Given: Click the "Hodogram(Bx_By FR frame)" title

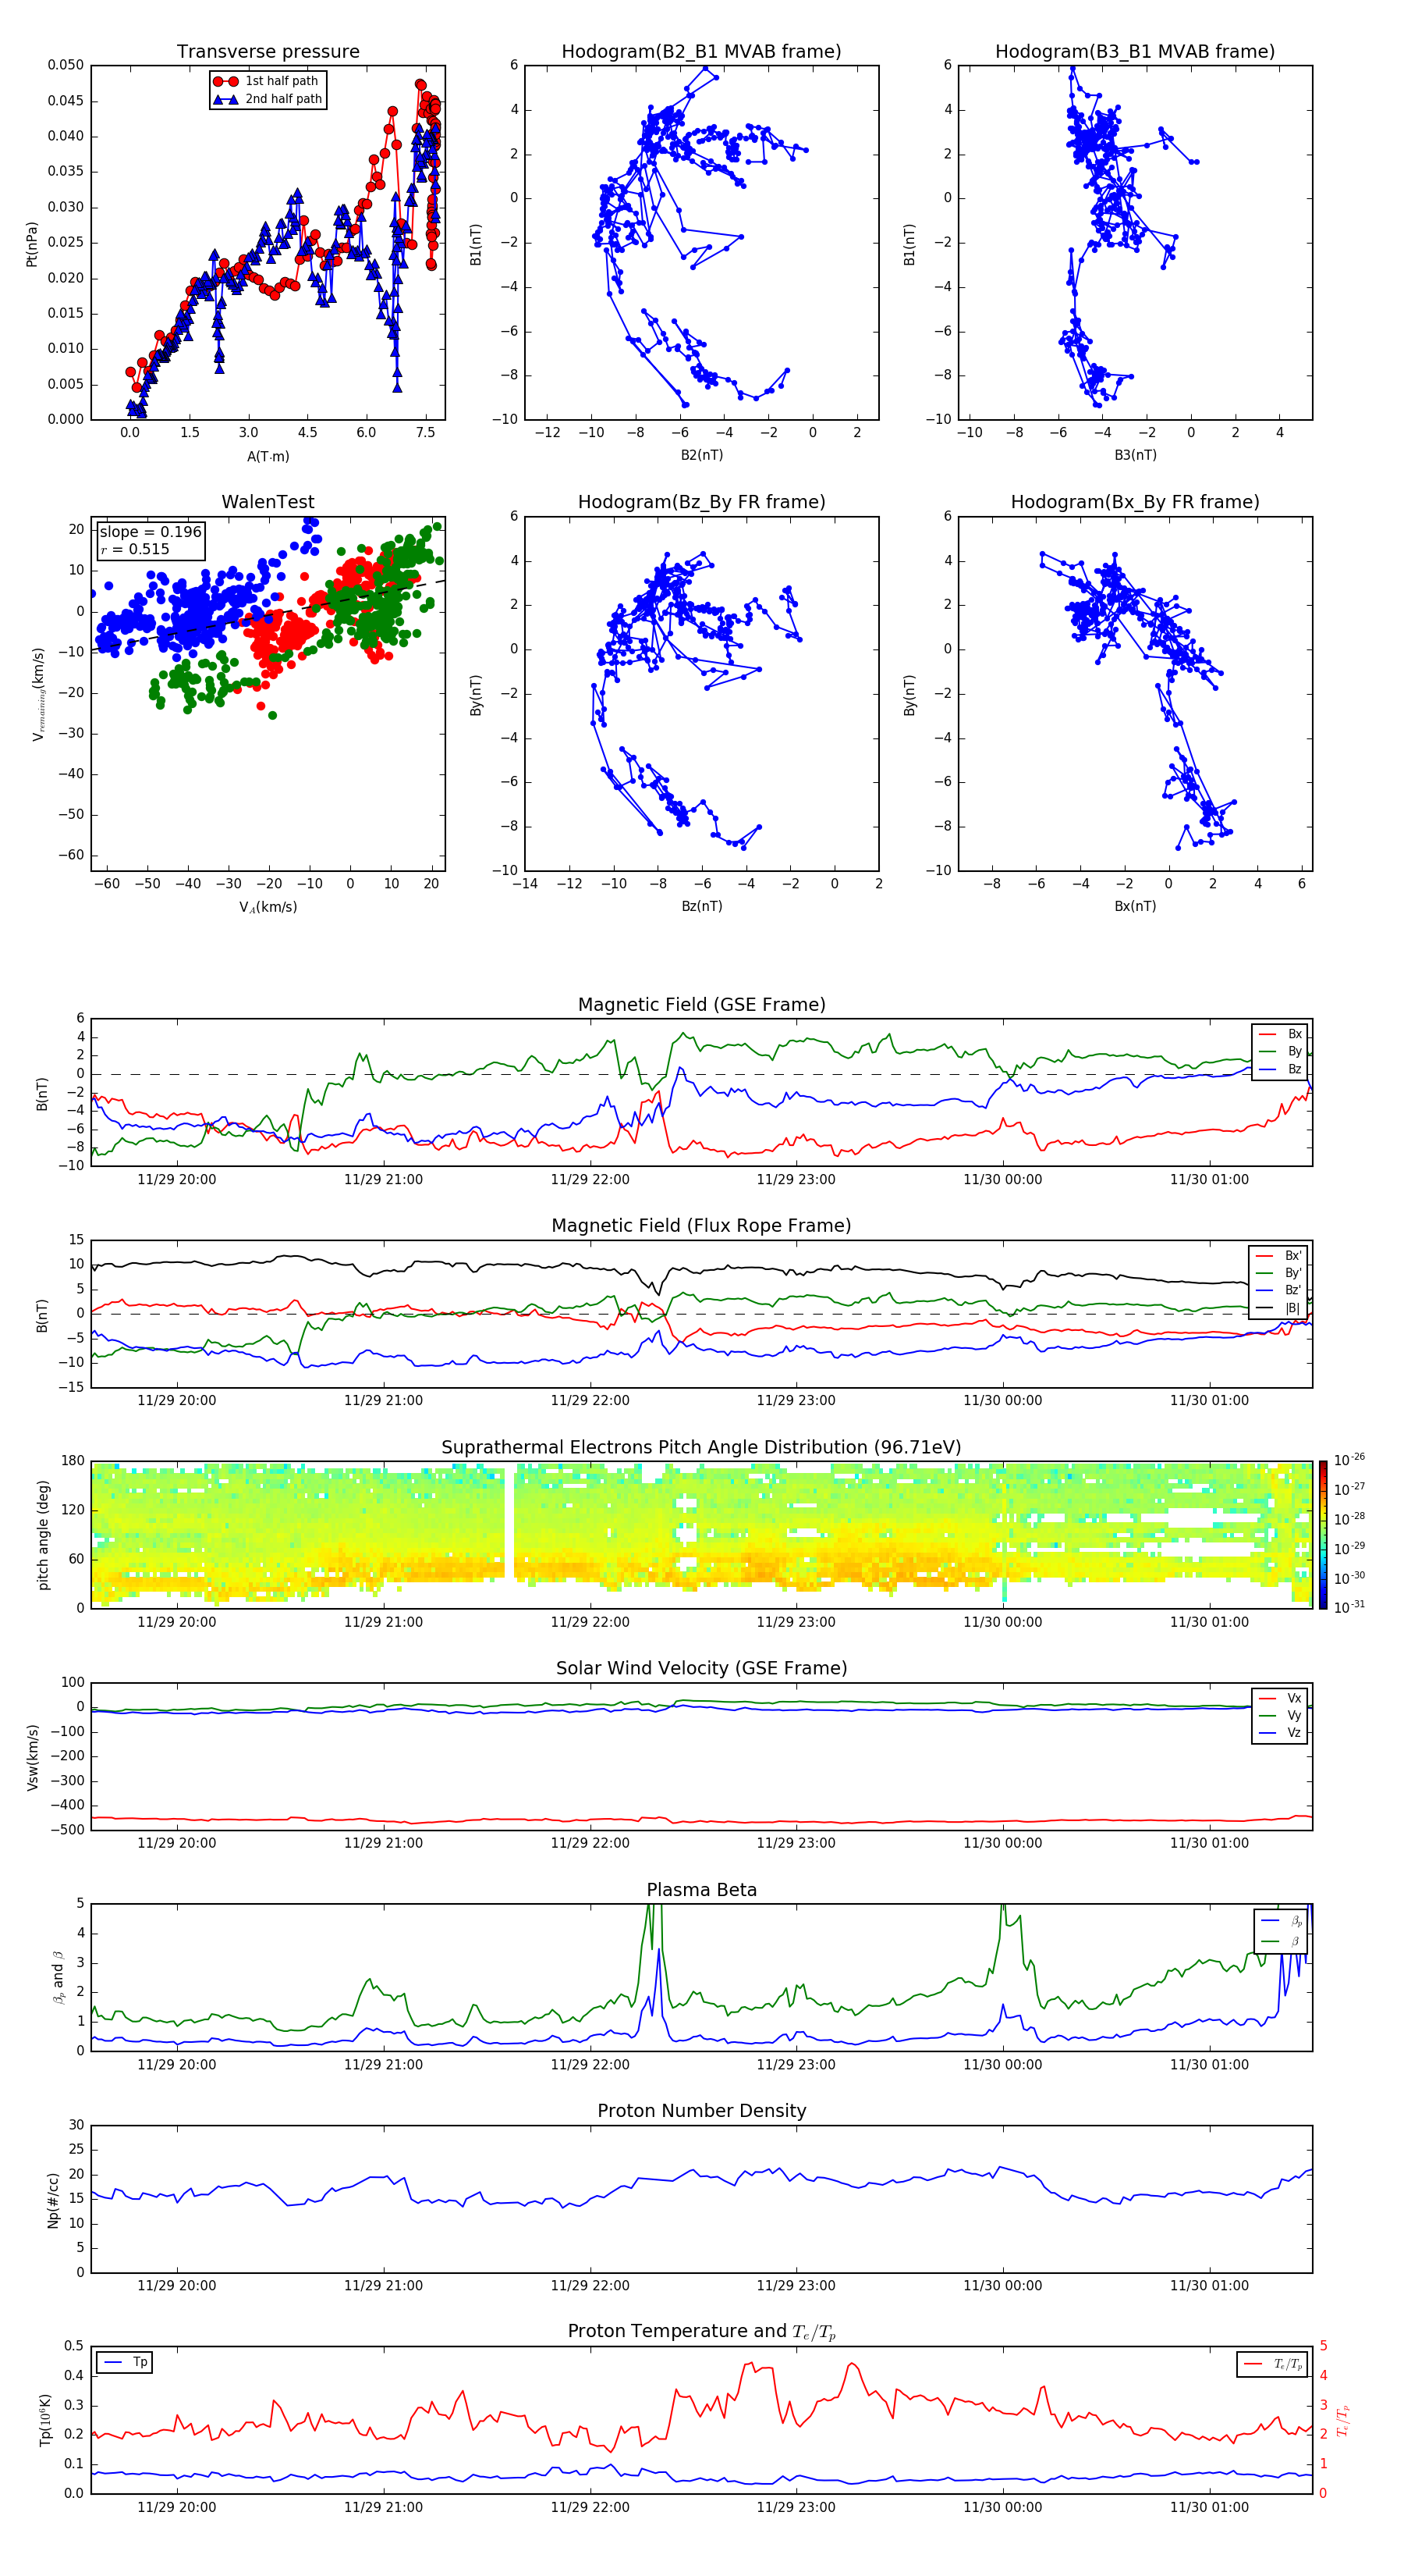Looking at the screenshot, I should [x=1135, y=502].
